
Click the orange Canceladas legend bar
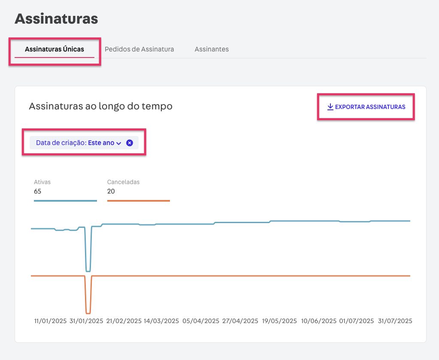(138, 200)
